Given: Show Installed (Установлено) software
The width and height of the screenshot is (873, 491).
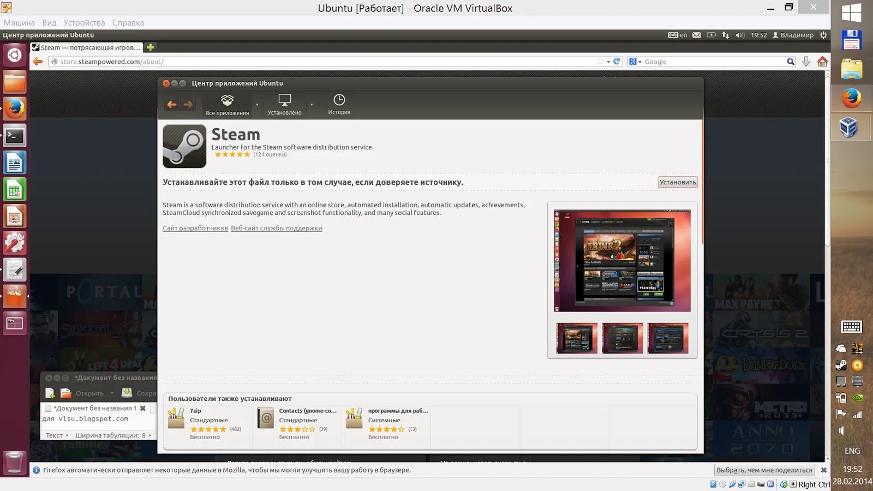Looking at the screenshot, I should [284, 105].
